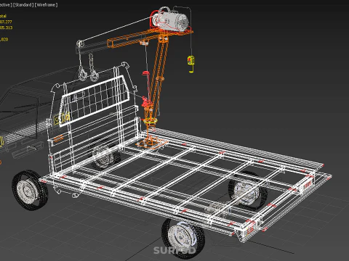
Task: Select the crane base plate on the flatbed
Action: coord(152,144)
